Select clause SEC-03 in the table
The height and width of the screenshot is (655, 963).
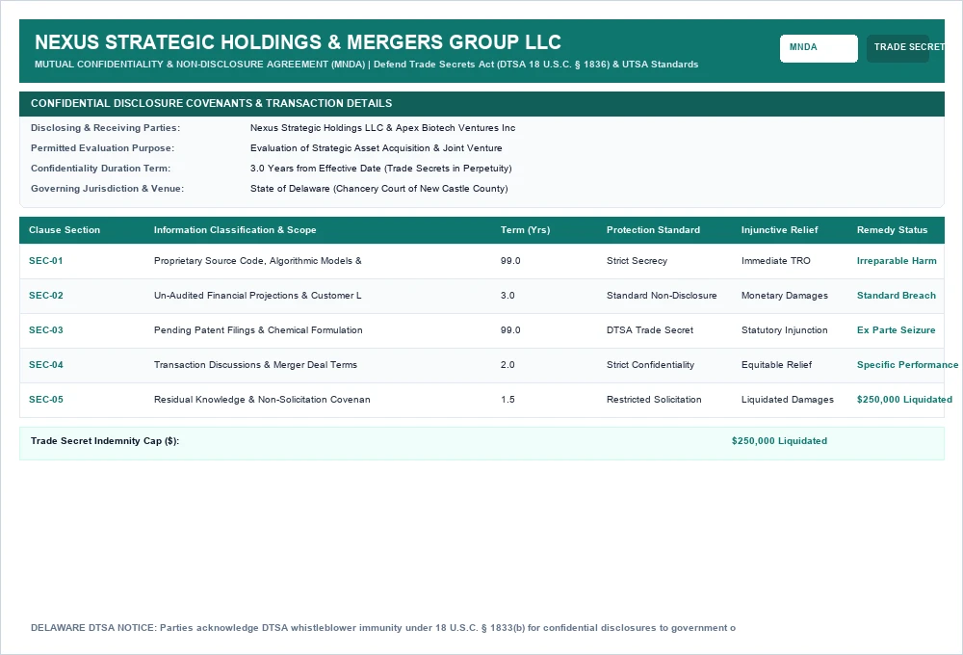pyautogui.click(x=46, y=330)
